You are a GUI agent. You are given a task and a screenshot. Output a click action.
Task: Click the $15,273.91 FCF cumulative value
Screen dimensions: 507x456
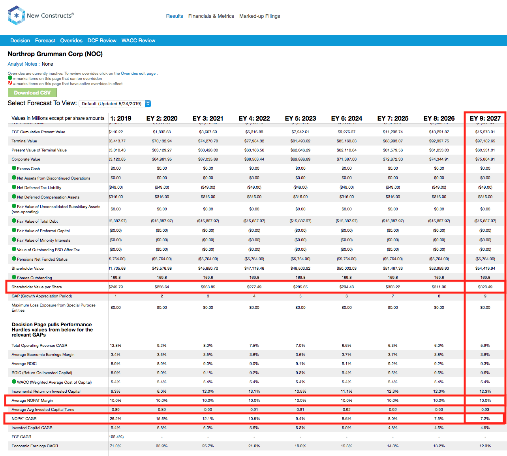(485, 132)
